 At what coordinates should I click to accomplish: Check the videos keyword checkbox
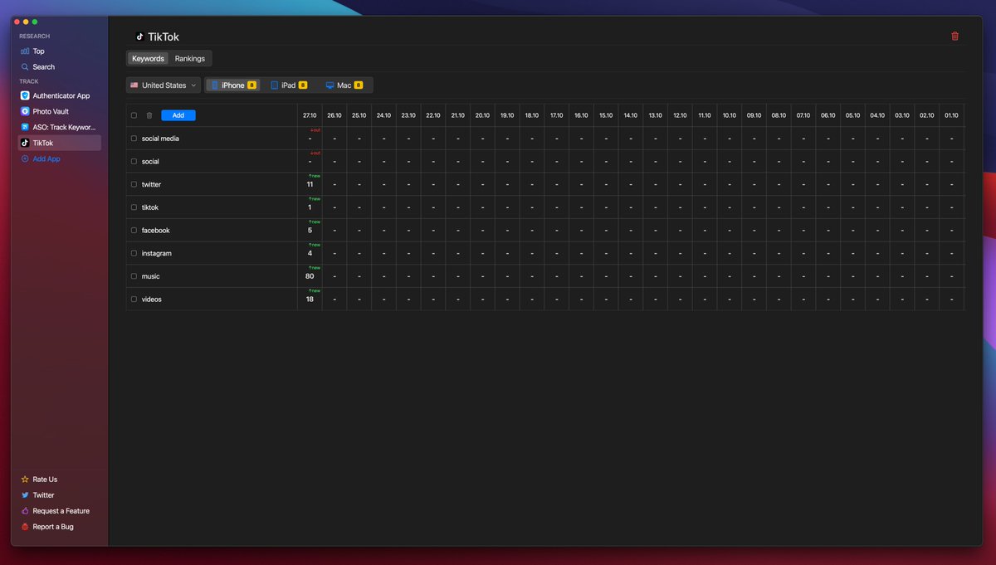click(134, 300)
